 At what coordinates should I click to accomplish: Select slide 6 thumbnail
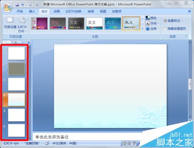[x=16, y=130]
